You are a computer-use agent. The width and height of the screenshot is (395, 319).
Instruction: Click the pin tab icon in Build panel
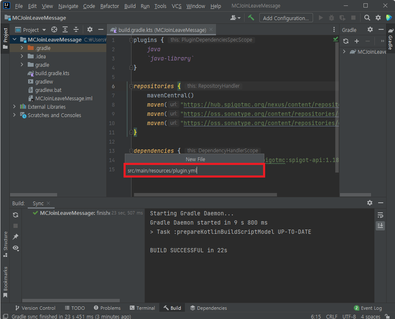tap(16, 237)
